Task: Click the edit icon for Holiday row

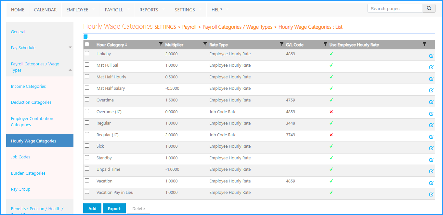Action: (431, 56)
